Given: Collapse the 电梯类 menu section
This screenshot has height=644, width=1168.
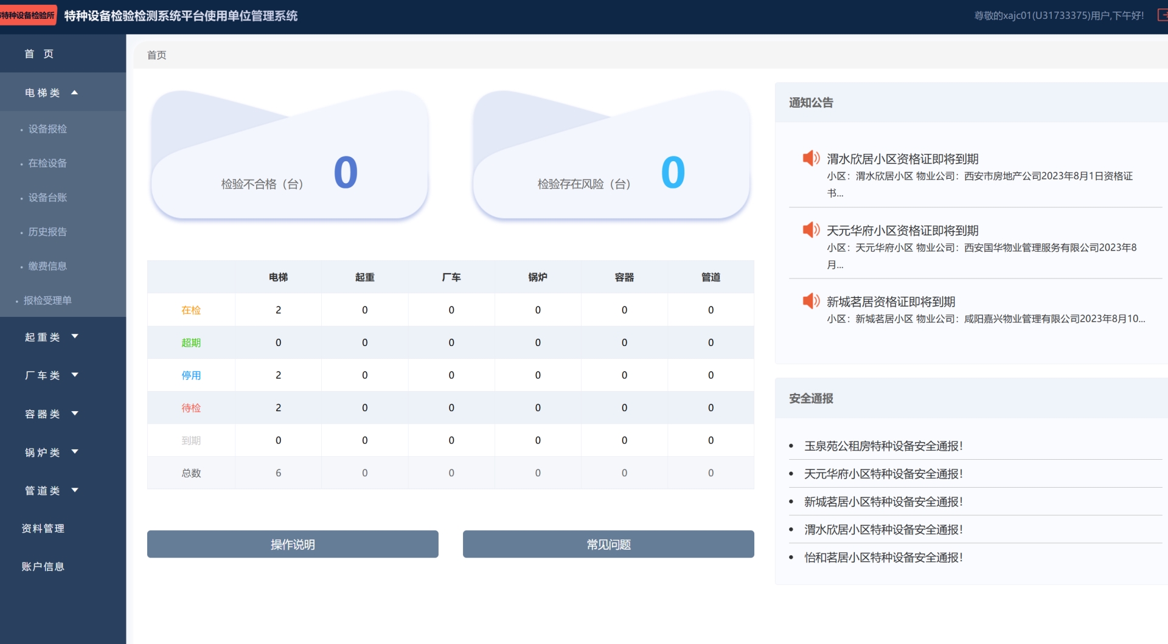Looking at the screenshot, I should (74, 92).
